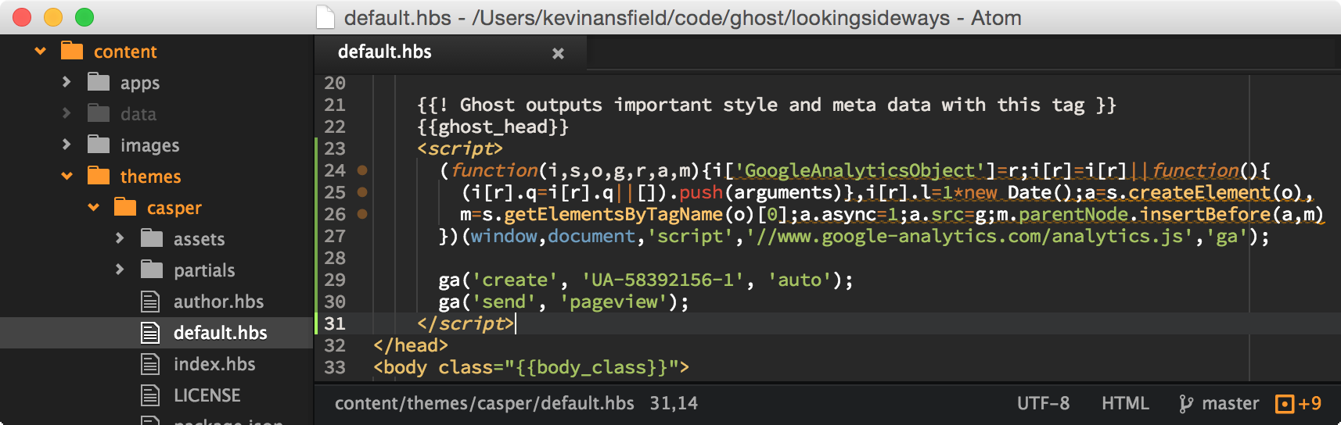Click the +9 git changes count

[x=1310, y=403]
